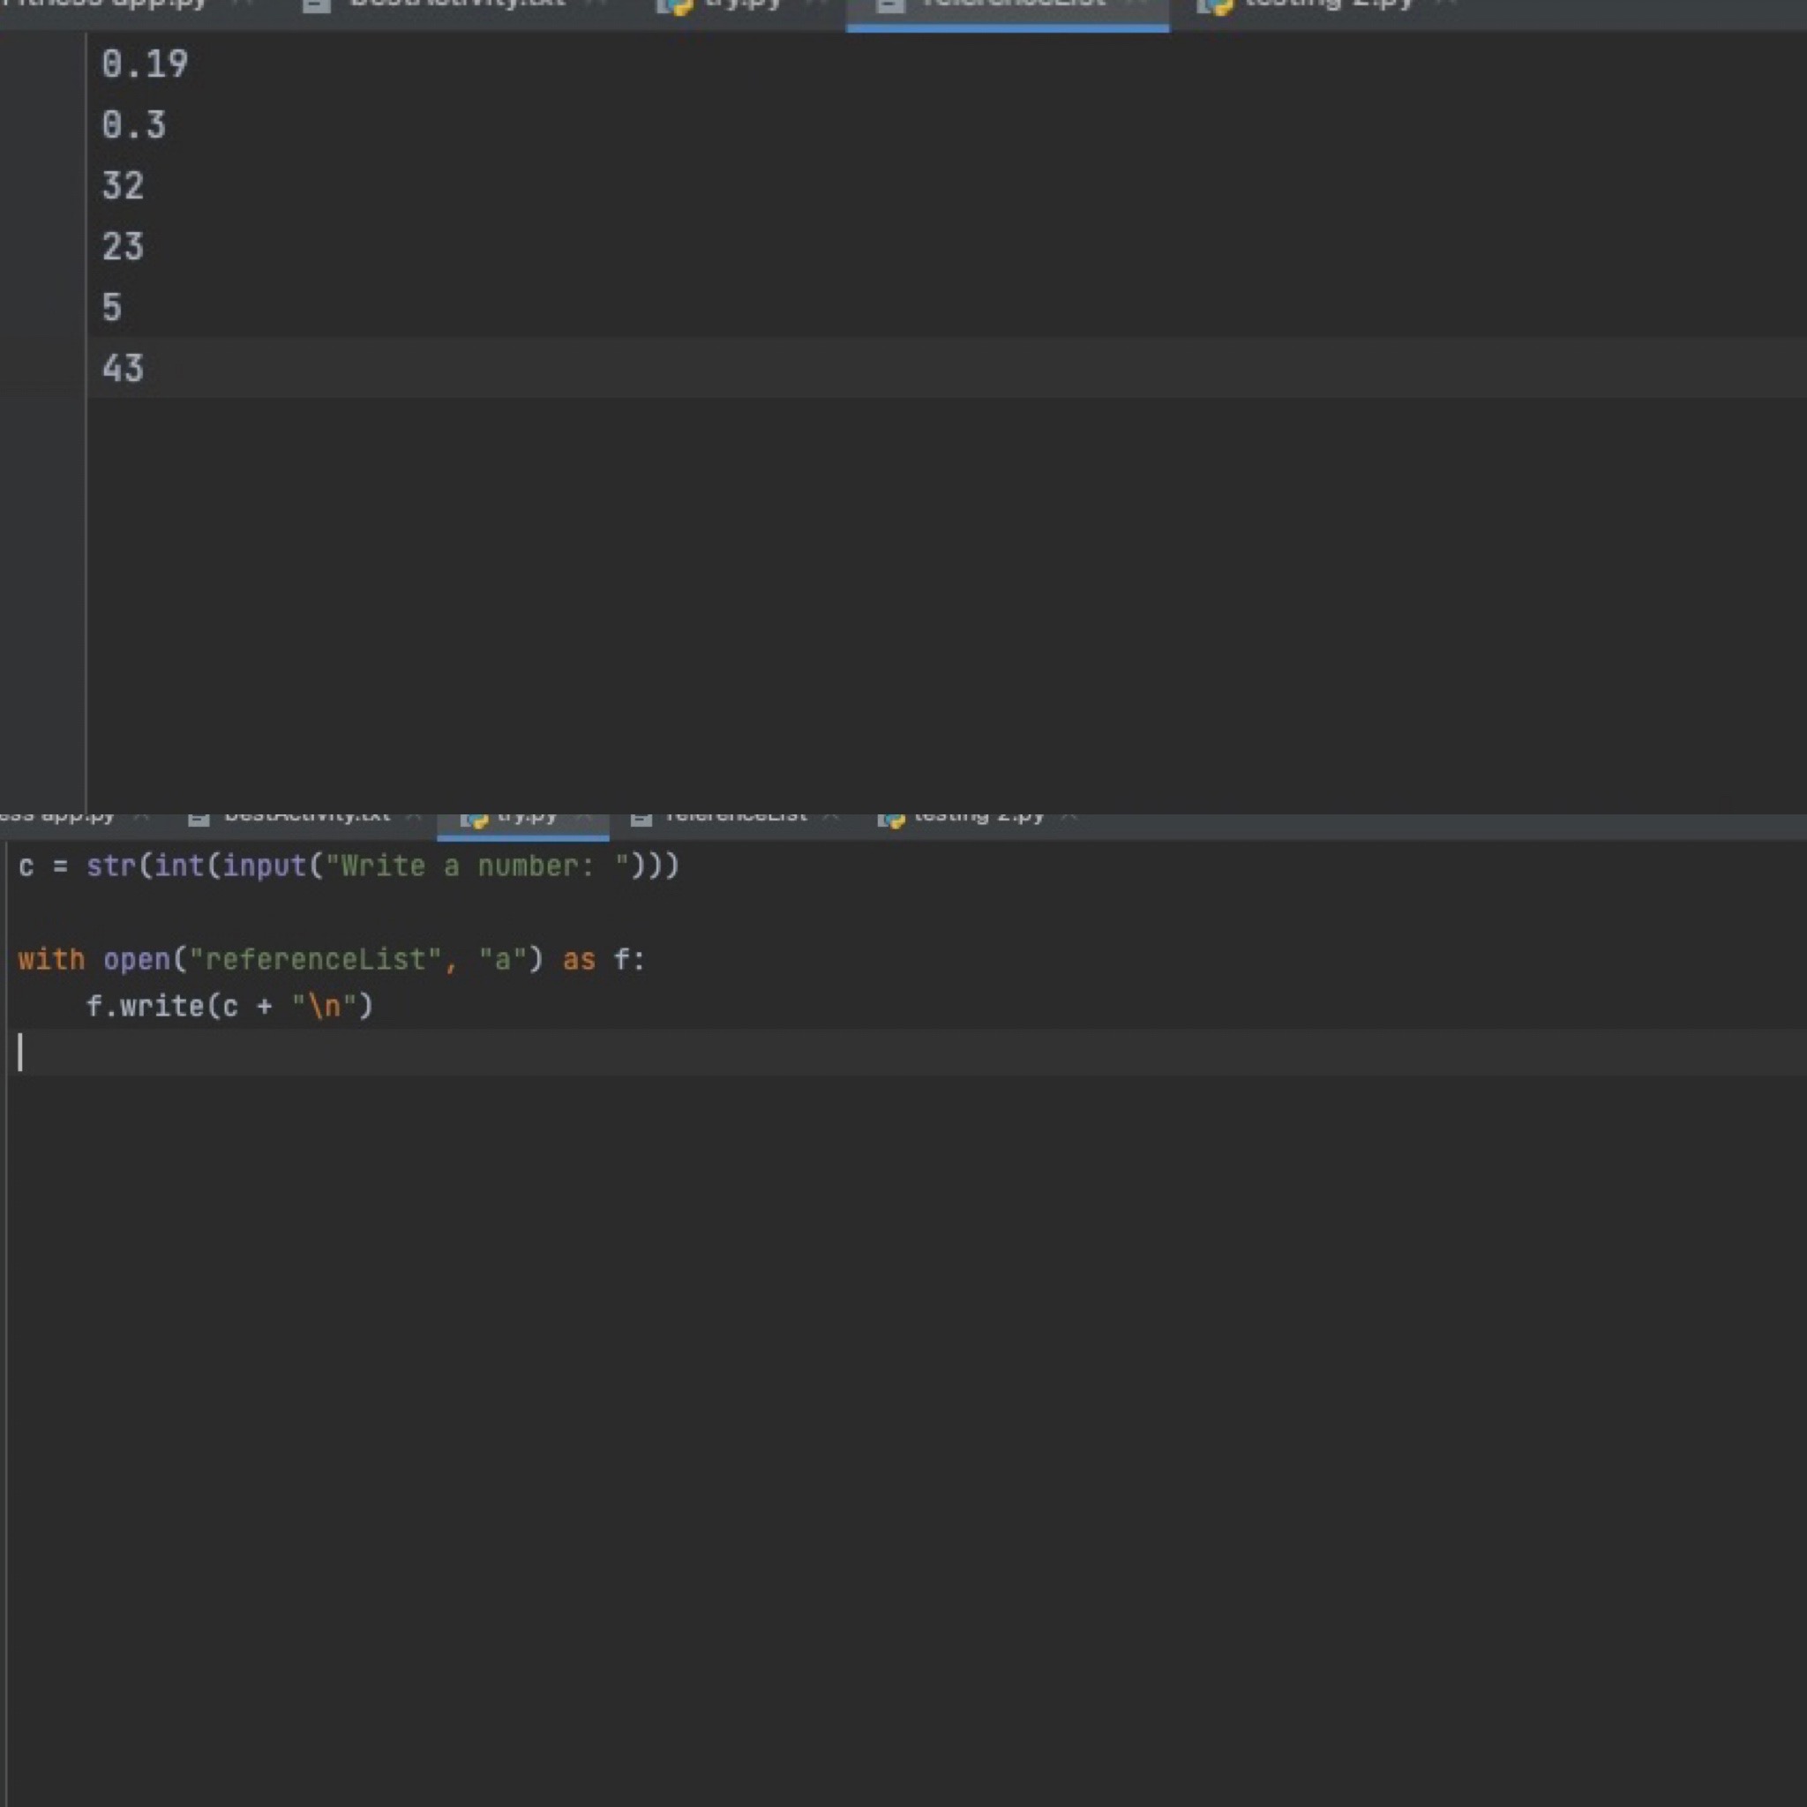This screenshot has width=1807, height=1807.
Task: Select the Fitness app.py tab in the upper editor
Action: point(103,4)
